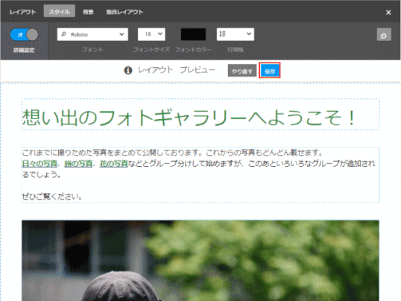401x301 pixels.
Task: Click the info icon beside レイアウト プレビュー
Action: coord(128,70)
